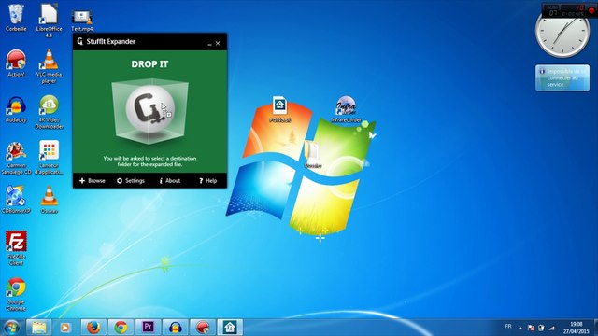Click the DROP IT heading text
This screenshot has height=336, width=598.
tap(149, 64)
